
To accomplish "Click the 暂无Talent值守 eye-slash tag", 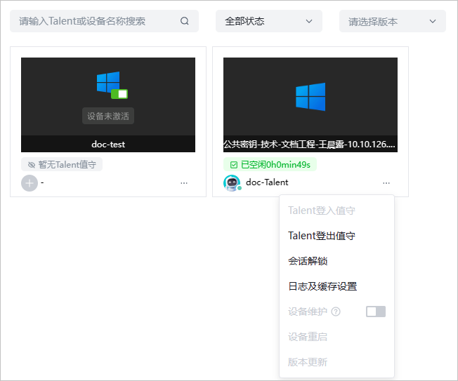I will tap(62, 165).
